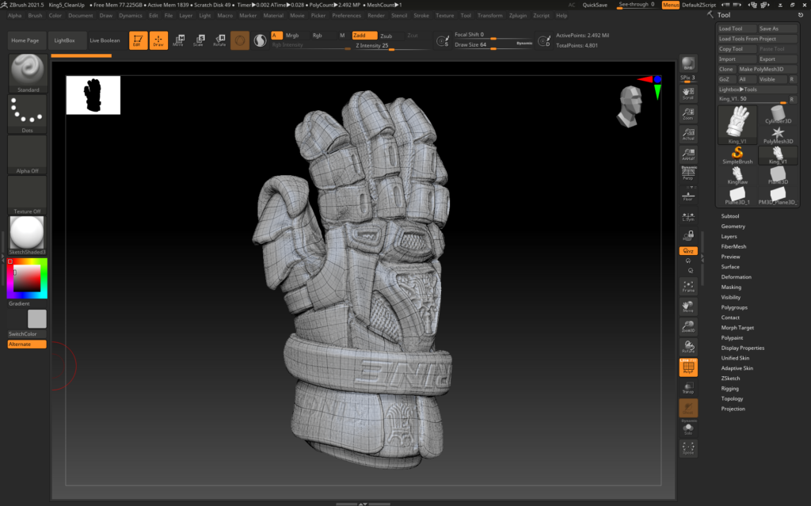Open the Dots stroke selector

coord(26,113)
